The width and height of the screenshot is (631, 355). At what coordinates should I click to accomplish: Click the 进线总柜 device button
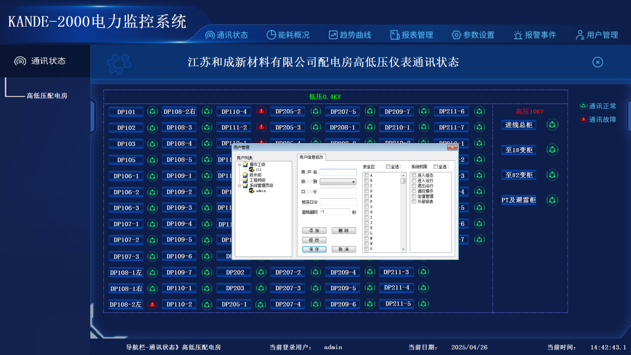(519, 125)
